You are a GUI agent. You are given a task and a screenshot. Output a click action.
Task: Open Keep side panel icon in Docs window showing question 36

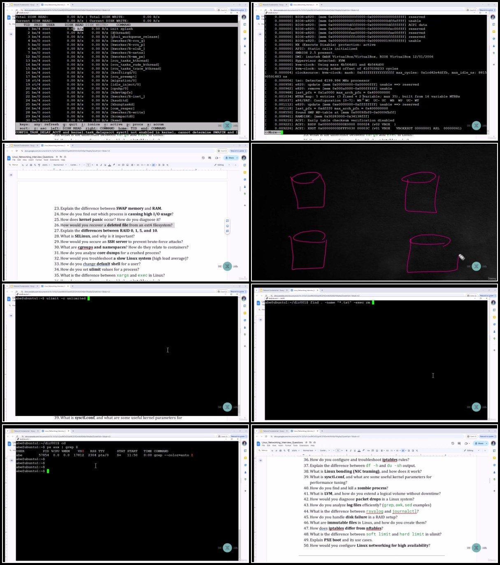[493, 458]
